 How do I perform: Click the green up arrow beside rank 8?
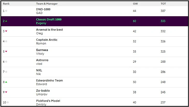click(6, 82)
